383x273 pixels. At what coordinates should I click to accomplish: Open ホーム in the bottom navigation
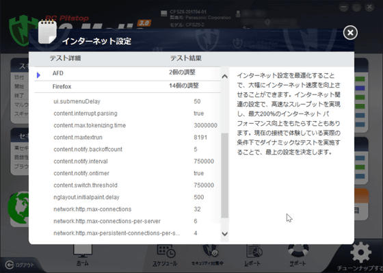pos(82,256)
